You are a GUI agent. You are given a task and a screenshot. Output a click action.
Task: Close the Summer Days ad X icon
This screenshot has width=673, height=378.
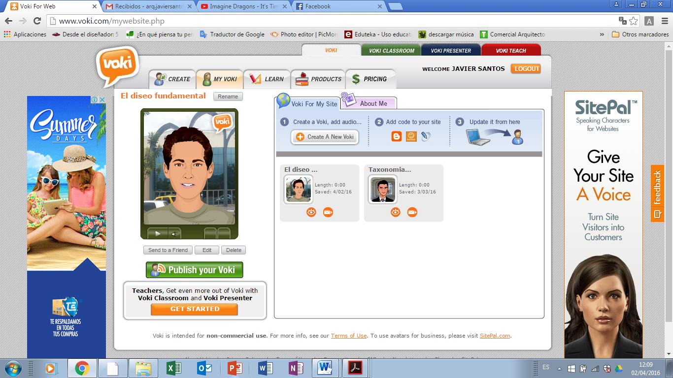102,99
